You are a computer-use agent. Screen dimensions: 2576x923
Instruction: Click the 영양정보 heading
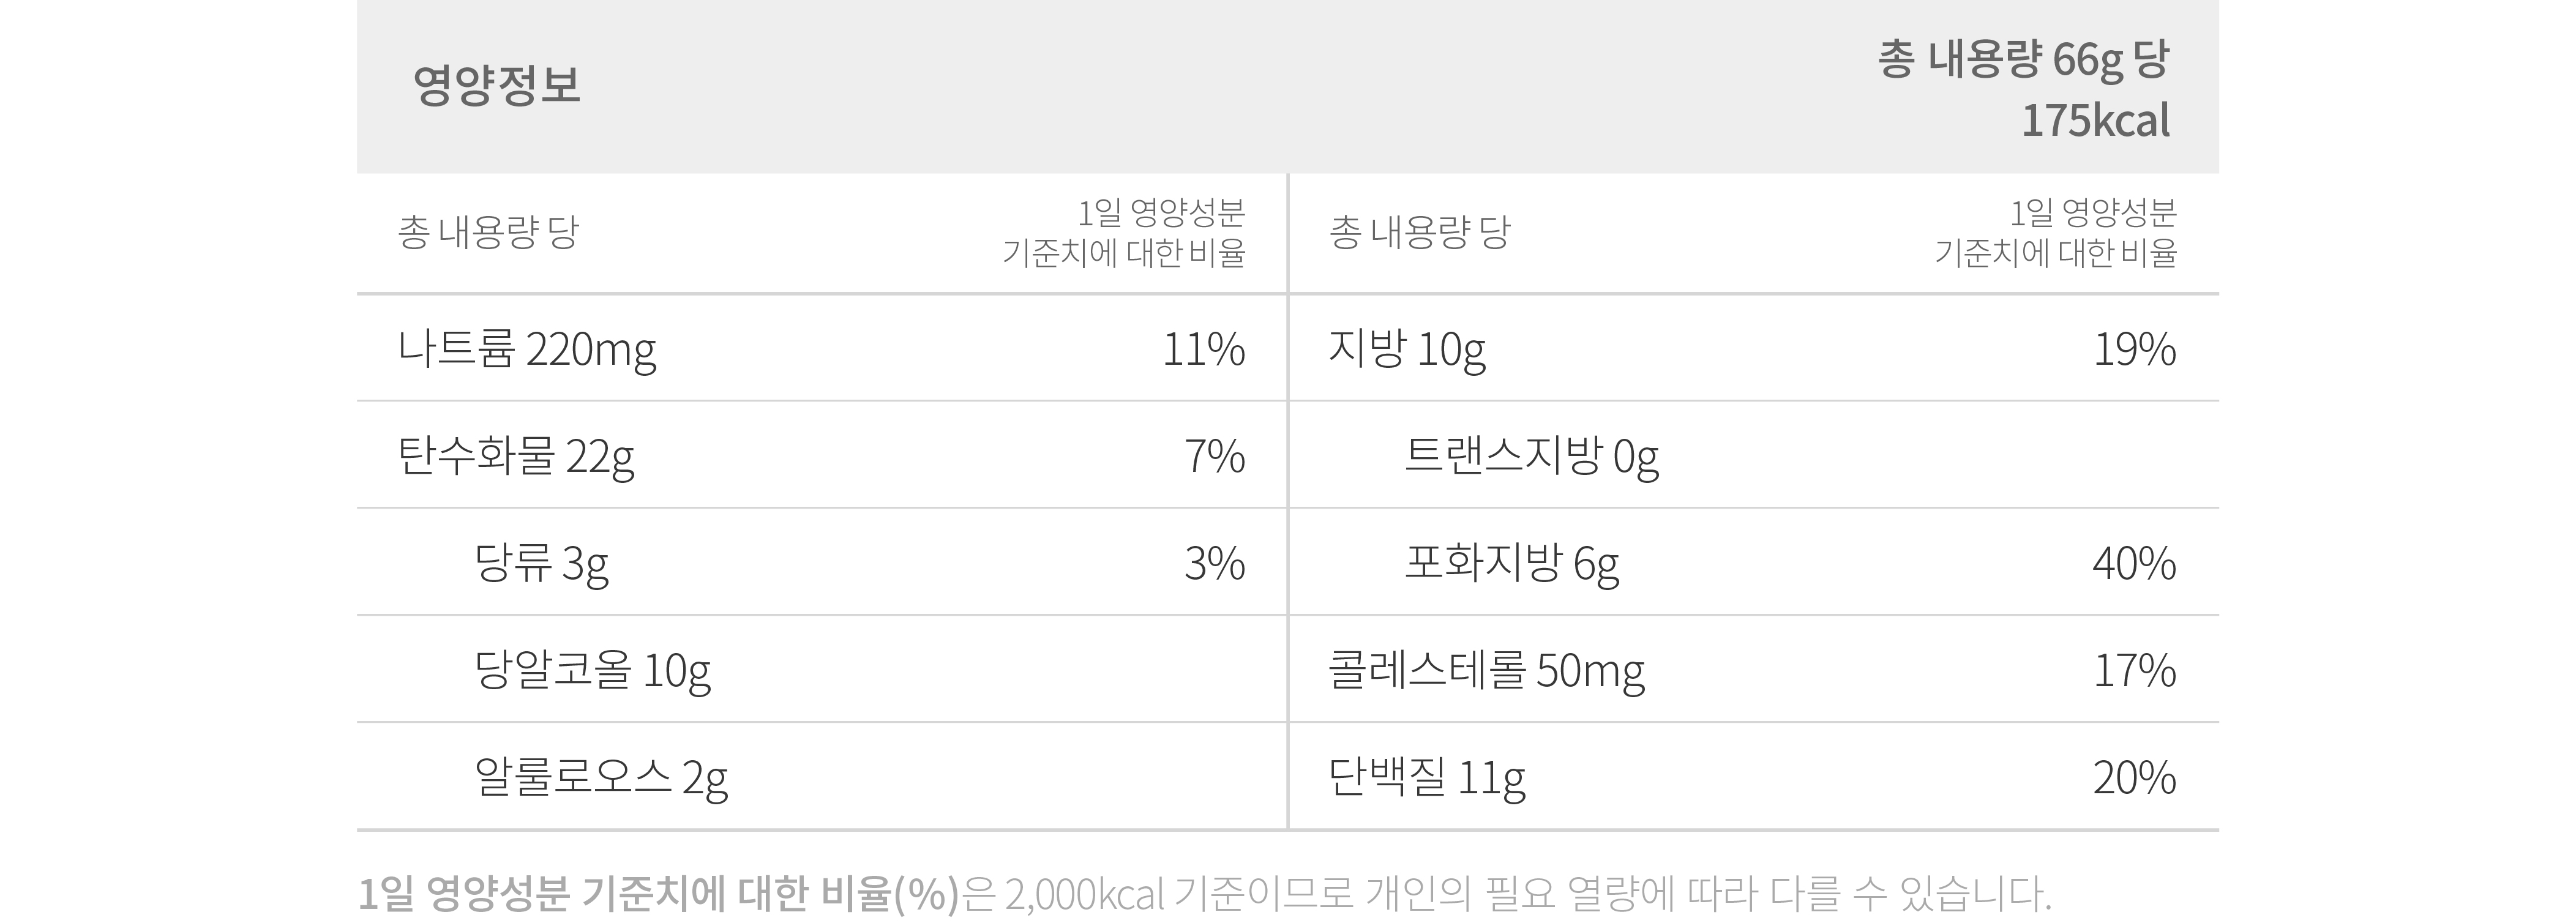tap(496, 86)
